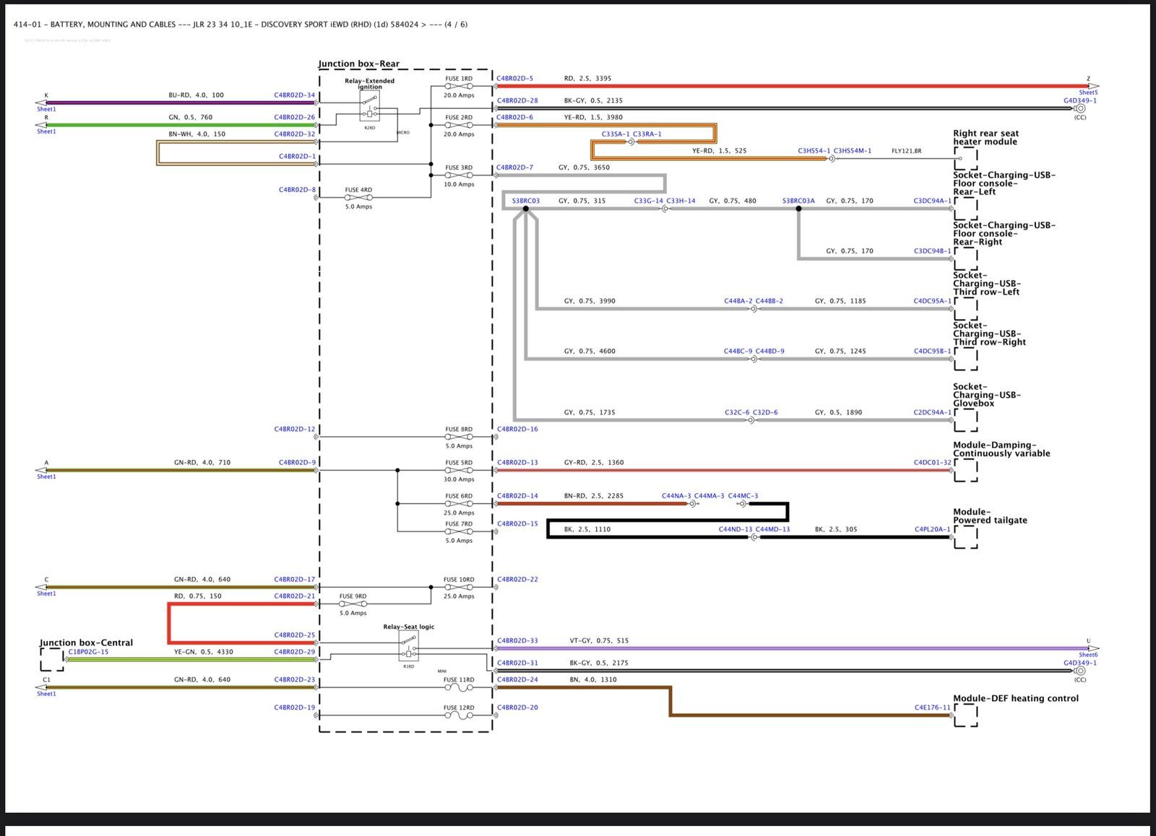The width and height of the screenshot is (1156, 836).
Task: Select connector label C4DC95A-1
Action: (x=933, y=301)
